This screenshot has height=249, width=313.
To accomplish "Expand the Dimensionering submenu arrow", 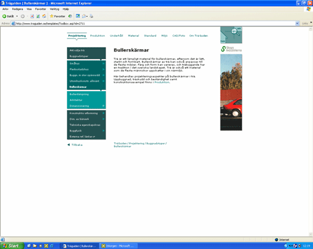I will [x=103, y=106].
